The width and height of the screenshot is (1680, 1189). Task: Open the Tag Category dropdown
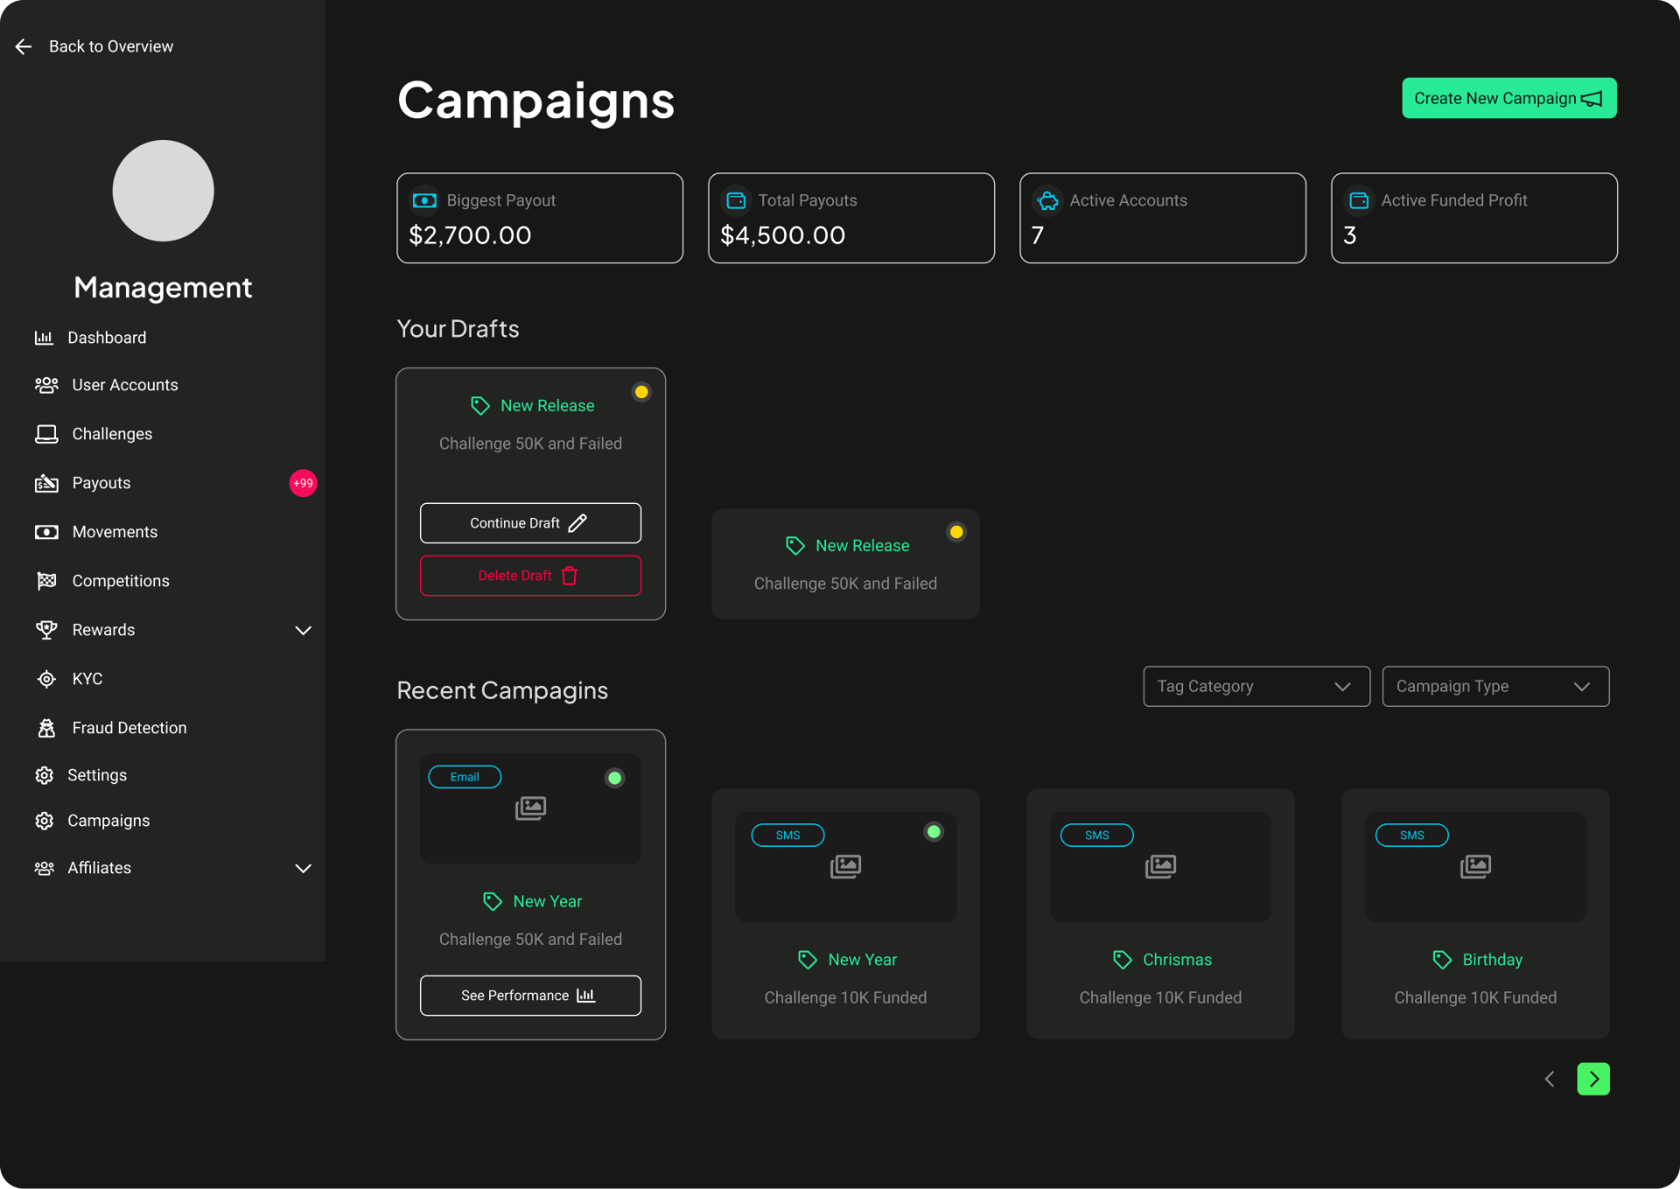(1256, 687)
